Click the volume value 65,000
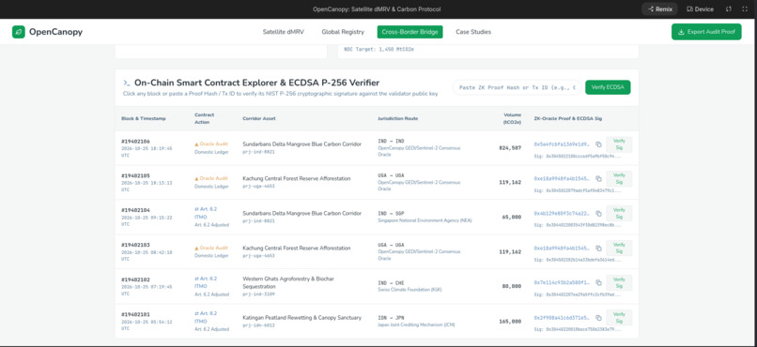 click(511, 218)
